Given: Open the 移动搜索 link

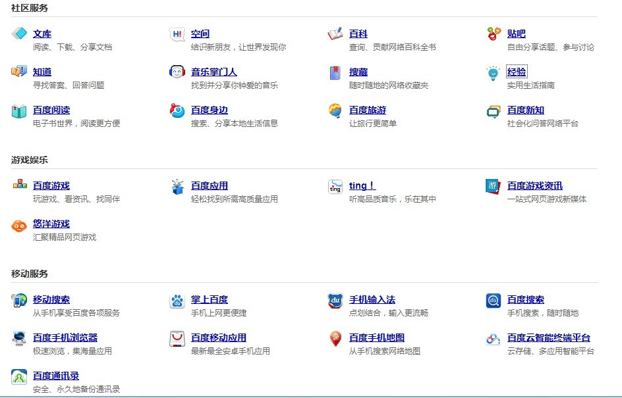Looking at the screenshot, I should coord(51,299).
